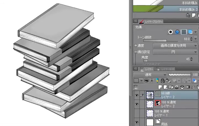The image size is (199, 126).
Task: Click the 60.0線 layer thumbnail
Action: click(150, 95)
